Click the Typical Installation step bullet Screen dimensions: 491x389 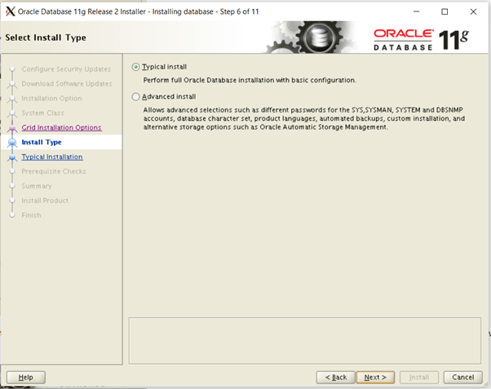click(x=11, y=158)
